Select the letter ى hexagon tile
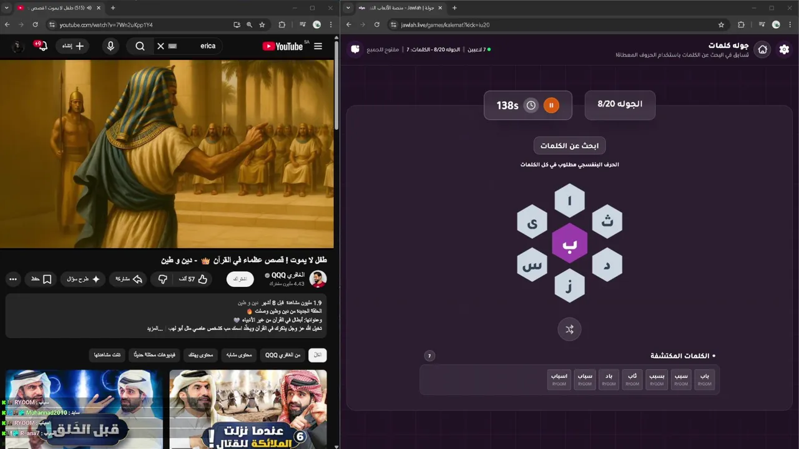The width and height of the screenshot is (799, 449). [x=532, y=221]
